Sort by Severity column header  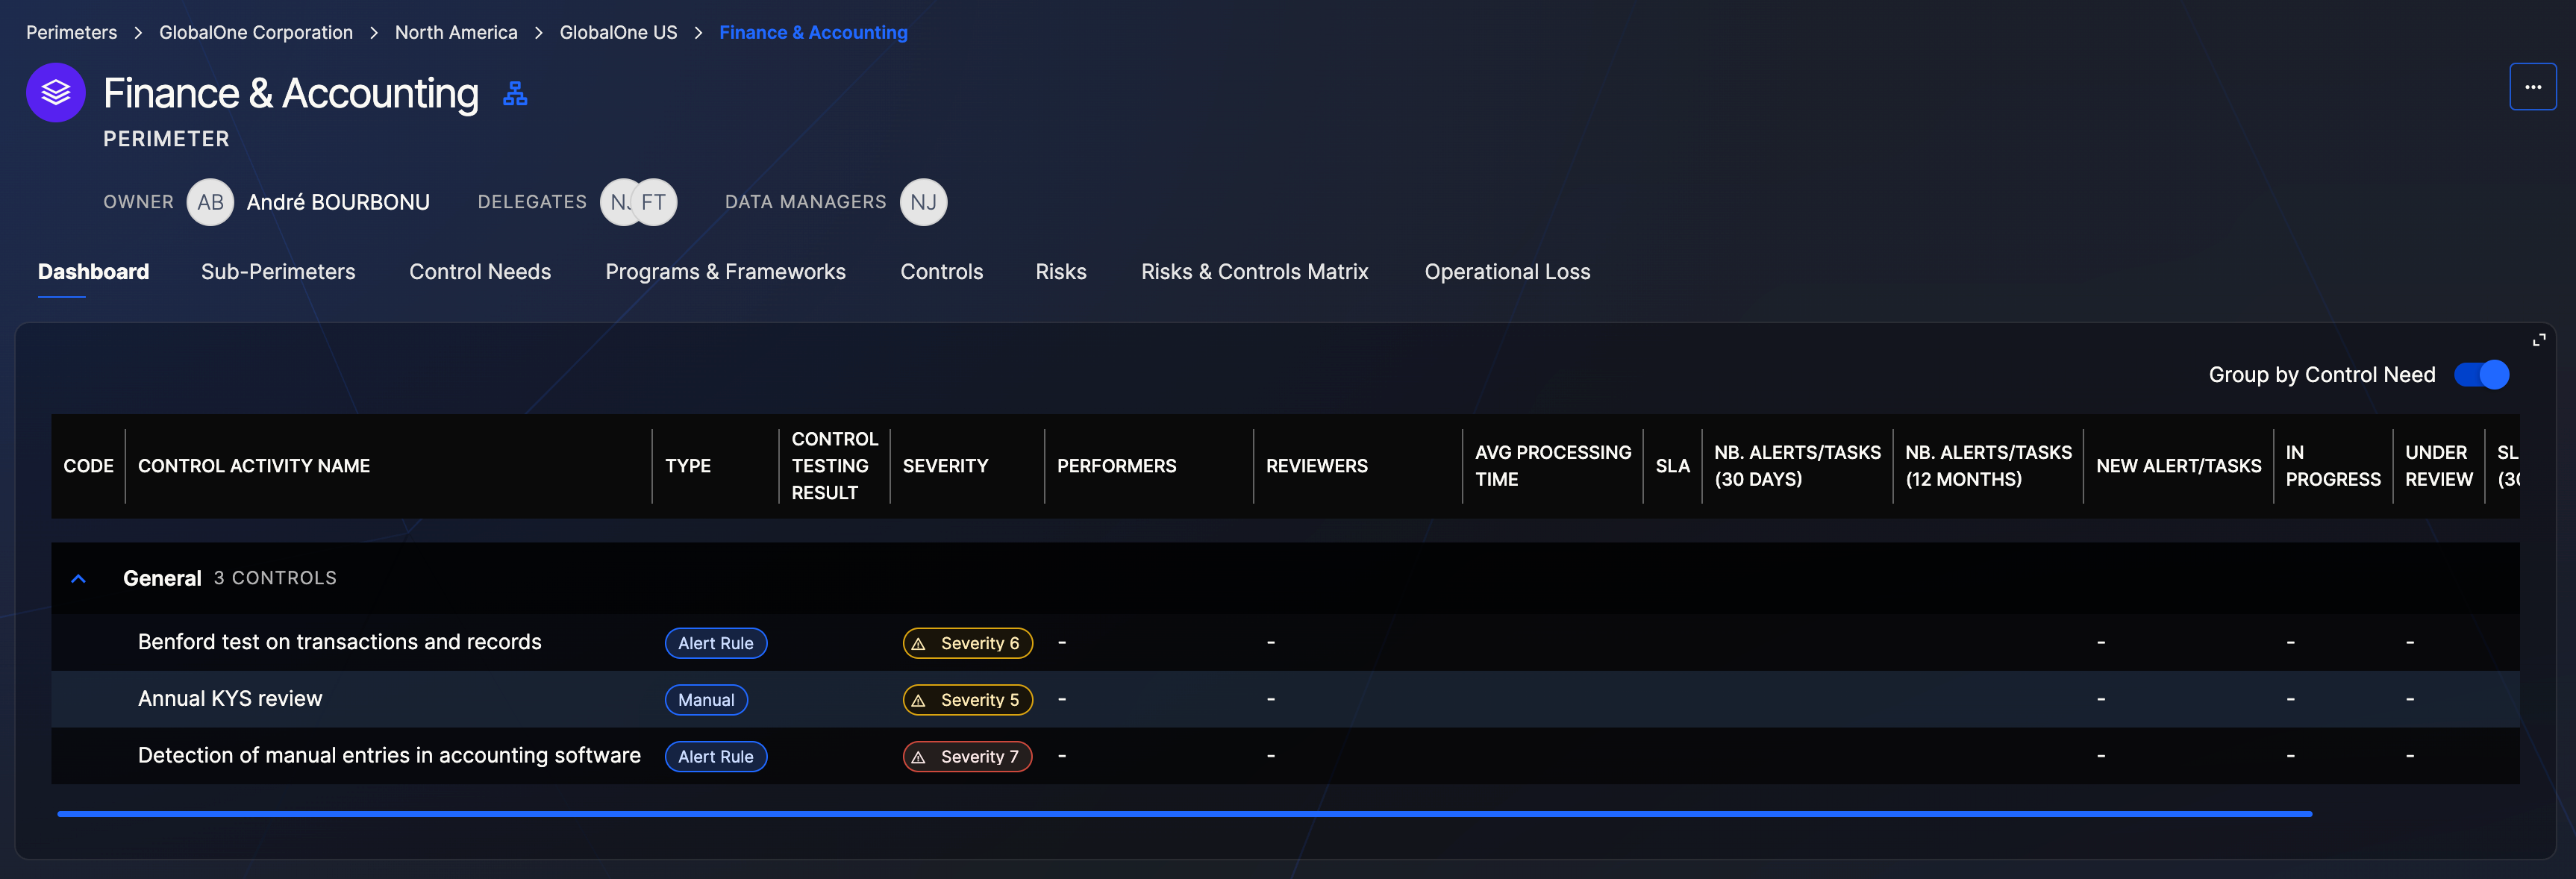point(945,466)
